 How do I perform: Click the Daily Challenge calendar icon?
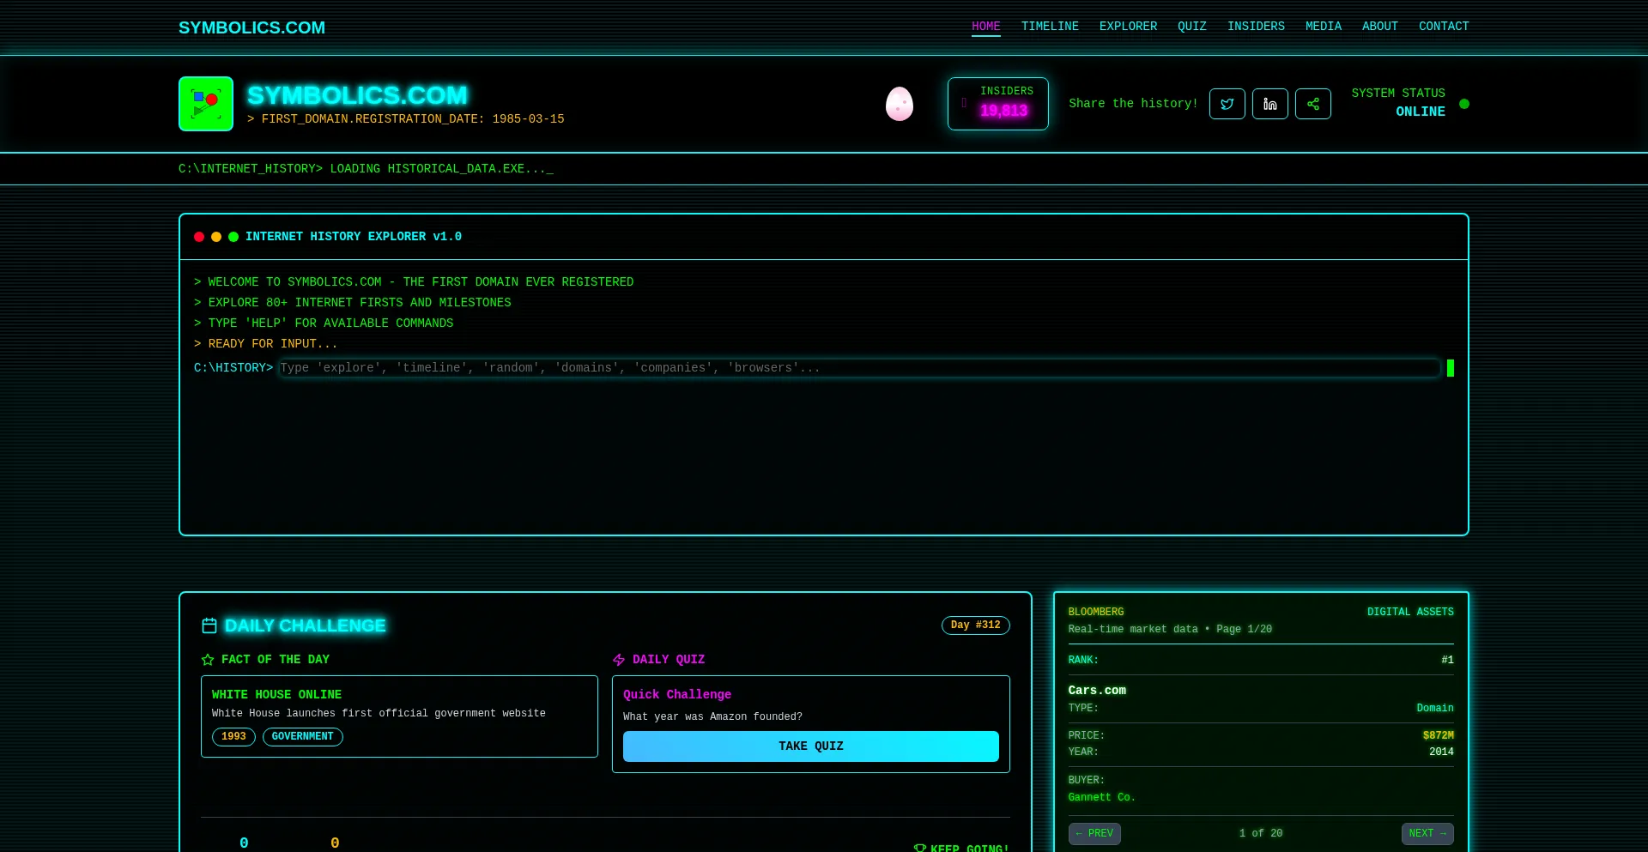pyautogui.click(x=209, y=625)
